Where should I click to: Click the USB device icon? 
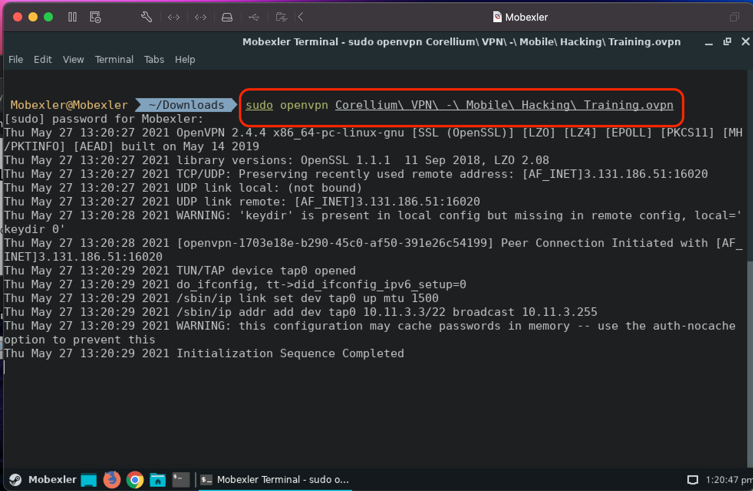pyautogui.click(x=254, y=17)
